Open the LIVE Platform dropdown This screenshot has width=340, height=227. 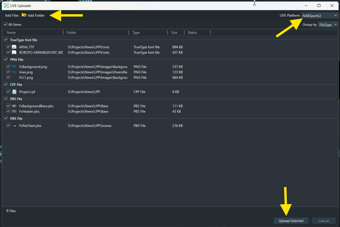(320, 15)
